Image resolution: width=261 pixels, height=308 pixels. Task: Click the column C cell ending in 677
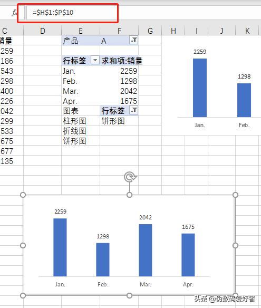coord(12,151)
